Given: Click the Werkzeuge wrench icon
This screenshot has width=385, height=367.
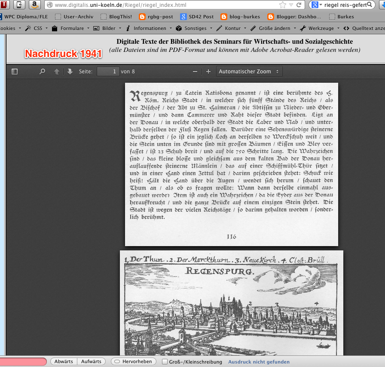Looking at the screenshot, I should pyautogui.click(x=303, y=28).
